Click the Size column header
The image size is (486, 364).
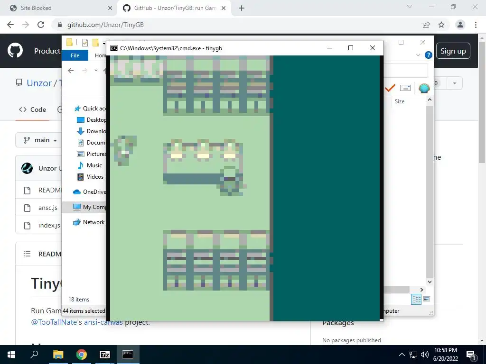[400, 101]
